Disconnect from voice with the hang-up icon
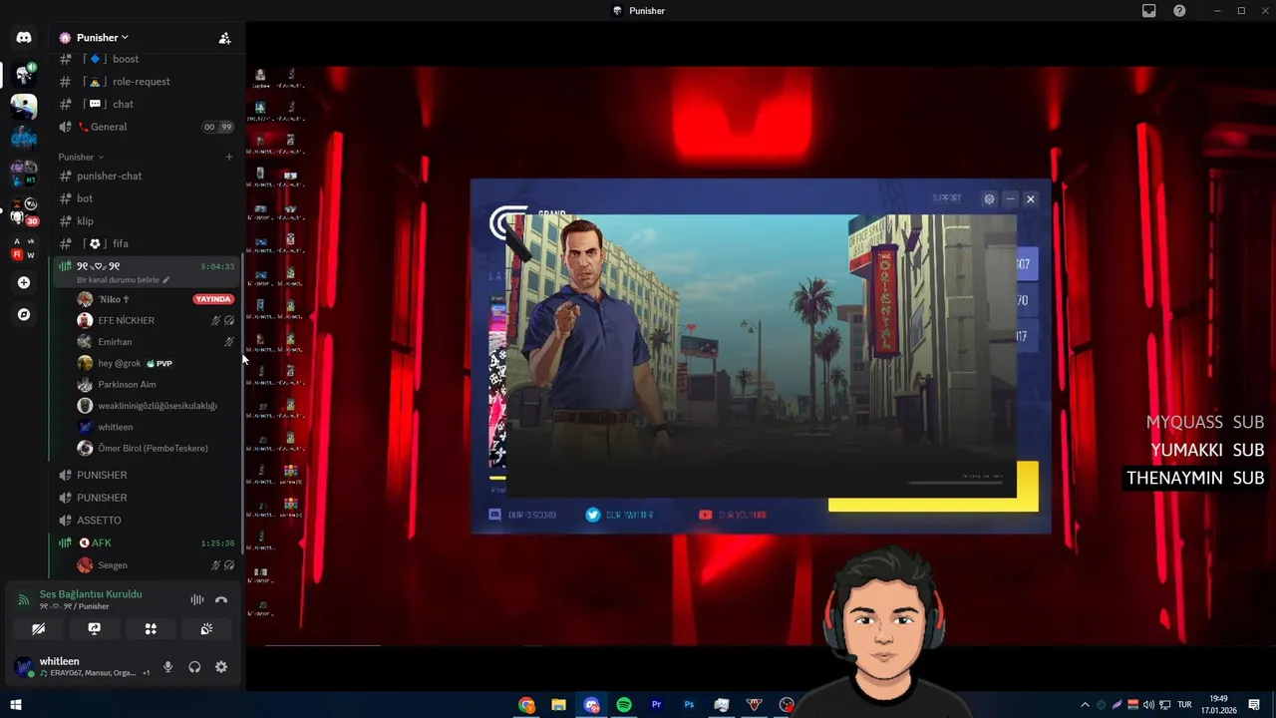Viewport: 1276px width, 718px height. tap(221, 599)
